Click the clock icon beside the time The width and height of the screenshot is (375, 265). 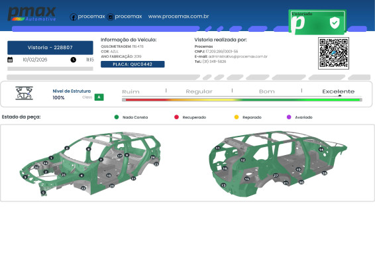coord(73,60)
